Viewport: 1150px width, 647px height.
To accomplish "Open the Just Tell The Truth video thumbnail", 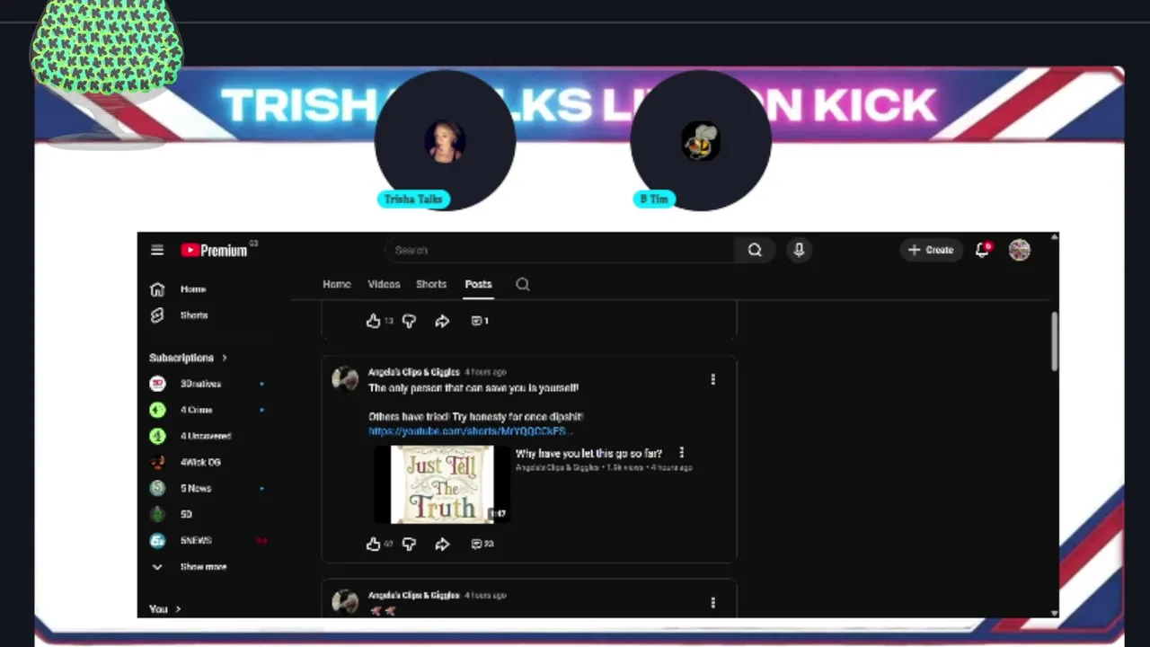I will 442,484.
